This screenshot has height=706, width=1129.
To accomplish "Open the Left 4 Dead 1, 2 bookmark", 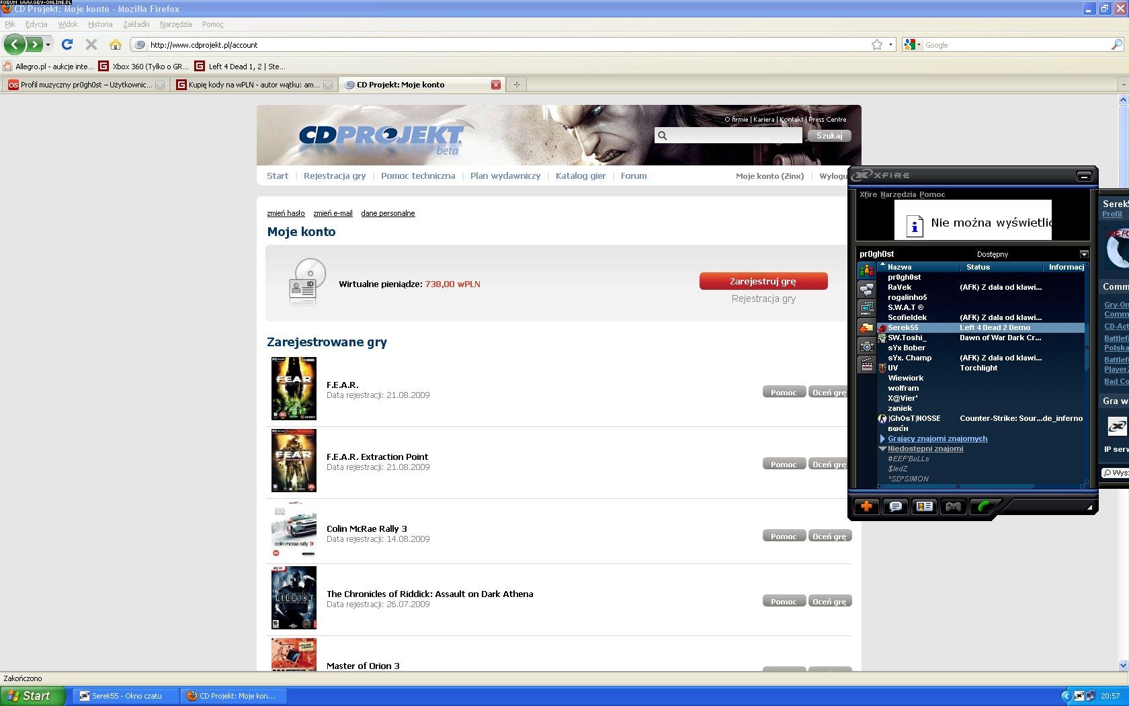I will click(x=240, y=66).
